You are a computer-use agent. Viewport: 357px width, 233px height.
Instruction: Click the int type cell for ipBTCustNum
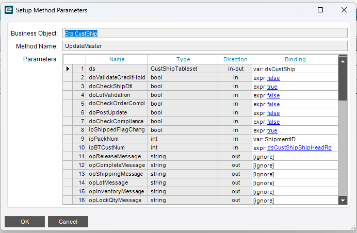(183, 147)
